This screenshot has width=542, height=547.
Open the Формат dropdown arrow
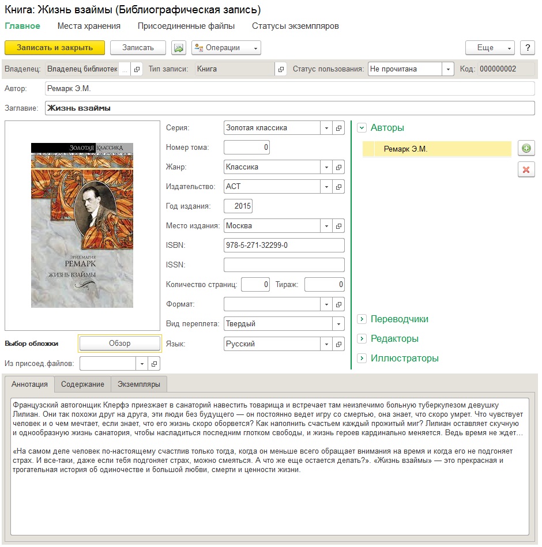point(326,304)
